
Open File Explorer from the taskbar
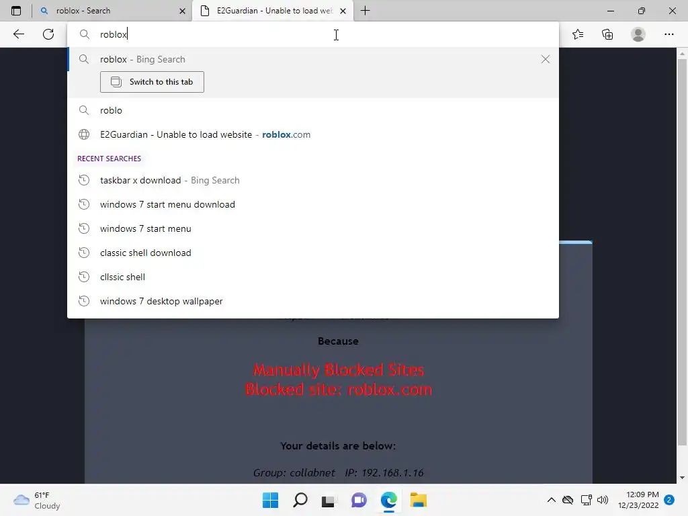click(x=418, y=500)
